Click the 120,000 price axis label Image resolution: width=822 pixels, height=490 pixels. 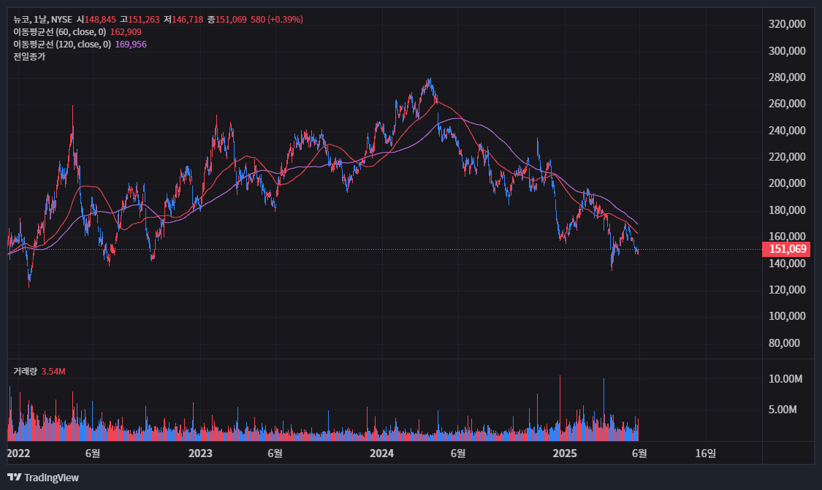(x=787, y=290)
